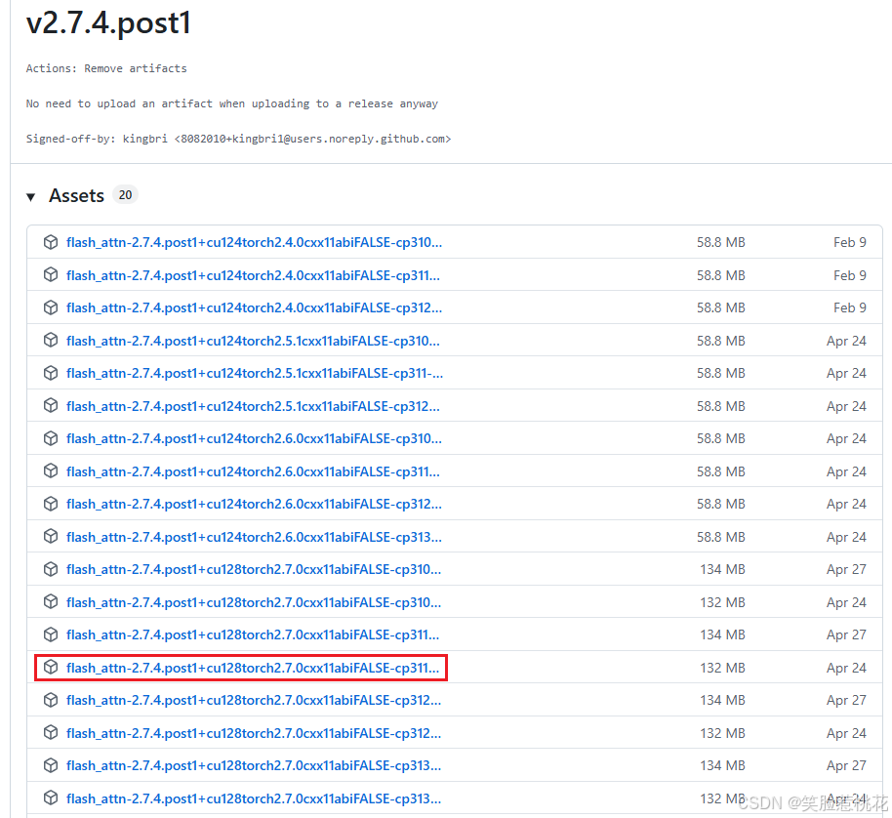Download cu128torch2.7.0 cp312 link dated Apr 24
Image resolution: width=892 pixels, height=818 pixels.
click(x=253, y=733)
